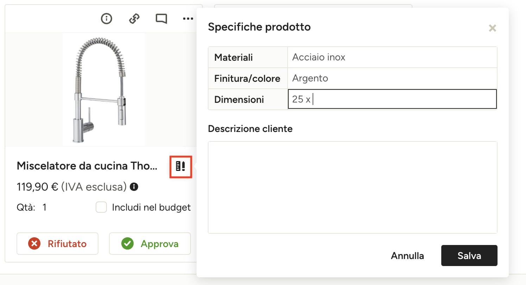The height and width of the screenshot is (285, 526).
Task: Click the kitchen faucet product image
Action: coord(103,90)
